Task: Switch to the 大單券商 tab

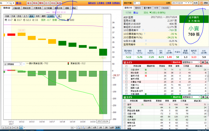Action: [37, 8]
